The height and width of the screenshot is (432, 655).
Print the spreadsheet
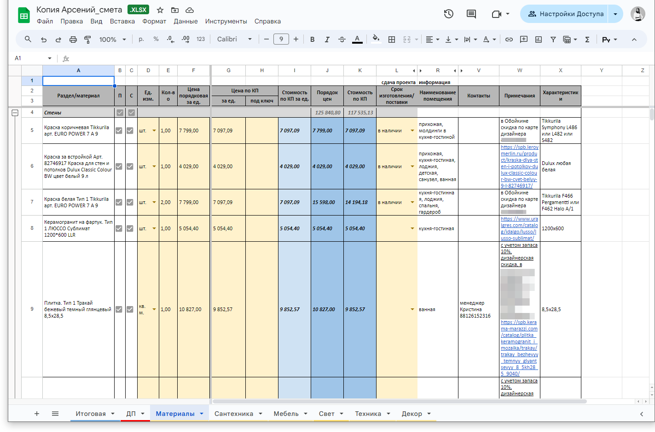(x=73, y=40)
